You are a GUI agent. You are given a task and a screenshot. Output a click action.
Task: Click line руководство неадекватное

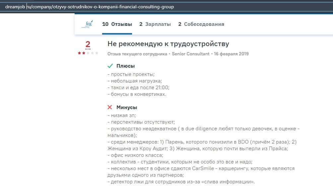(203, 132)
